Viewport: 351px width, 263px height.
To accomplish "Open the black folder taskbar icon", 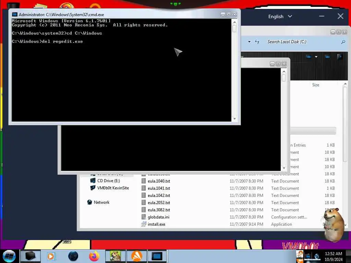I will point(30,256).
